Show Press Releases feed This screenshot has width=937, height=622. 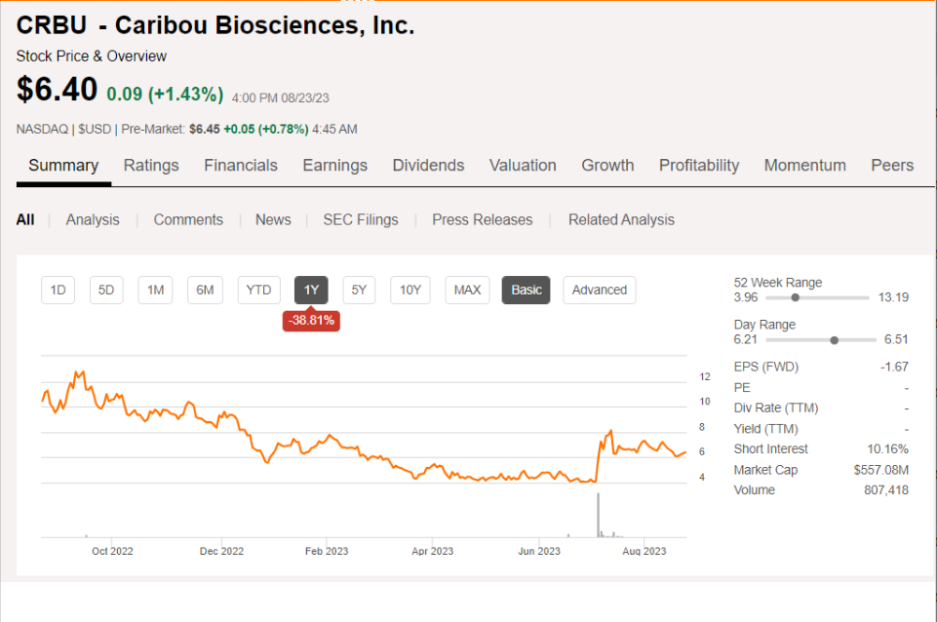[x=483, y=220]
